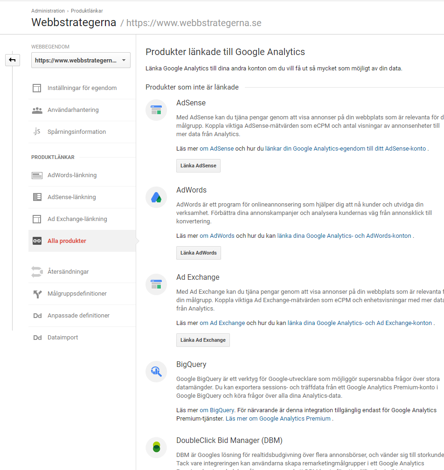444x470 pixels.
Task: Open Ad Exchange-länkning sidebar item
Action: [77, 219]
